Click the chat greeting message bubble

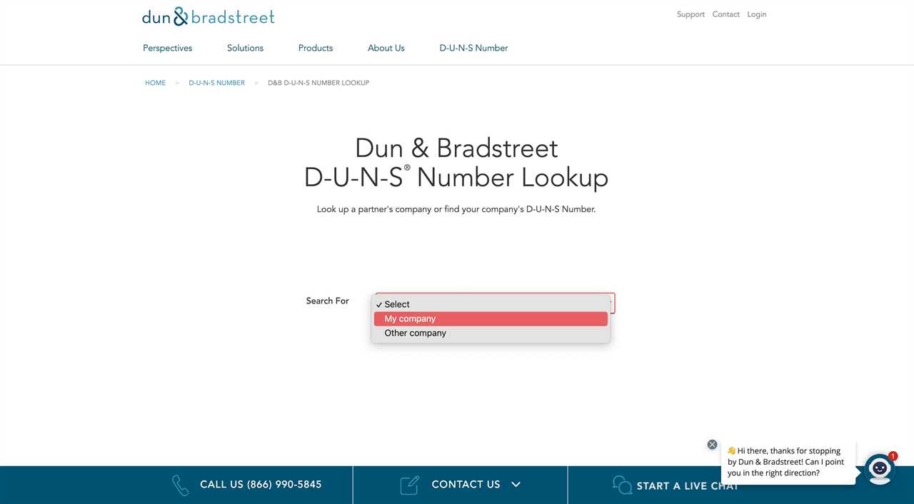(788, 462)
